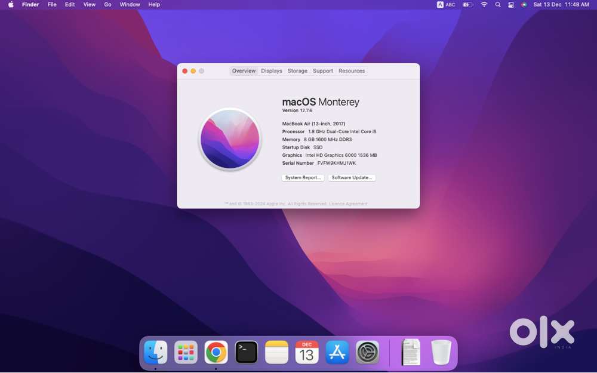This screenshot has width=597, height=373.
Task: Switch to the Displays tab
Action: [x=272, y=70]
